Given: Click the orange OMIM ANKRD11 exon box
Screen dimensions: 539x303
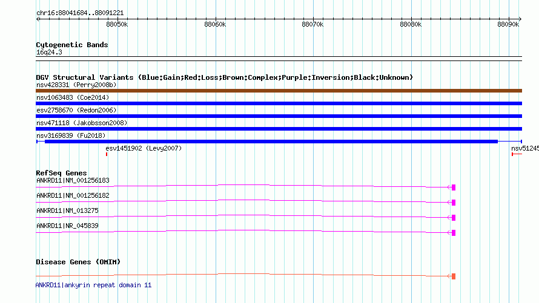Looking at the screenshot, I should 454,276.
